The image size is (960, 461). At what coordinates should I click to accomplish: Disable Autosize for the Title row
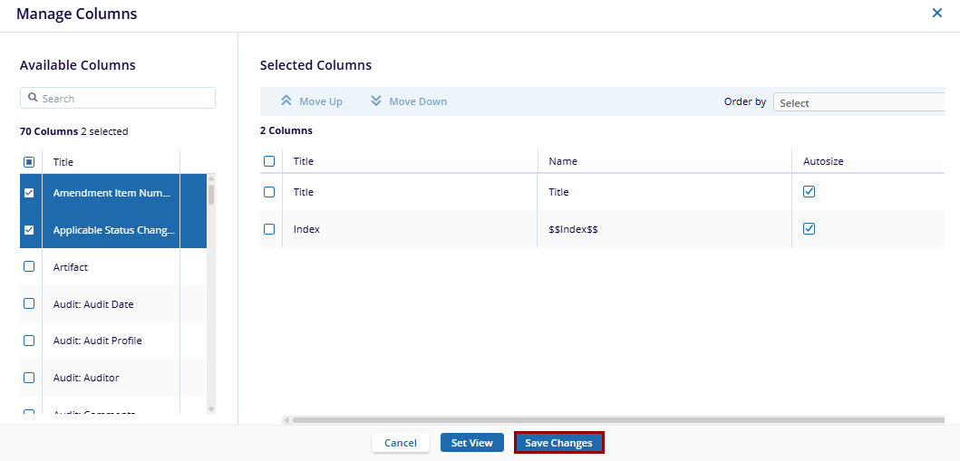pos(810,192)
